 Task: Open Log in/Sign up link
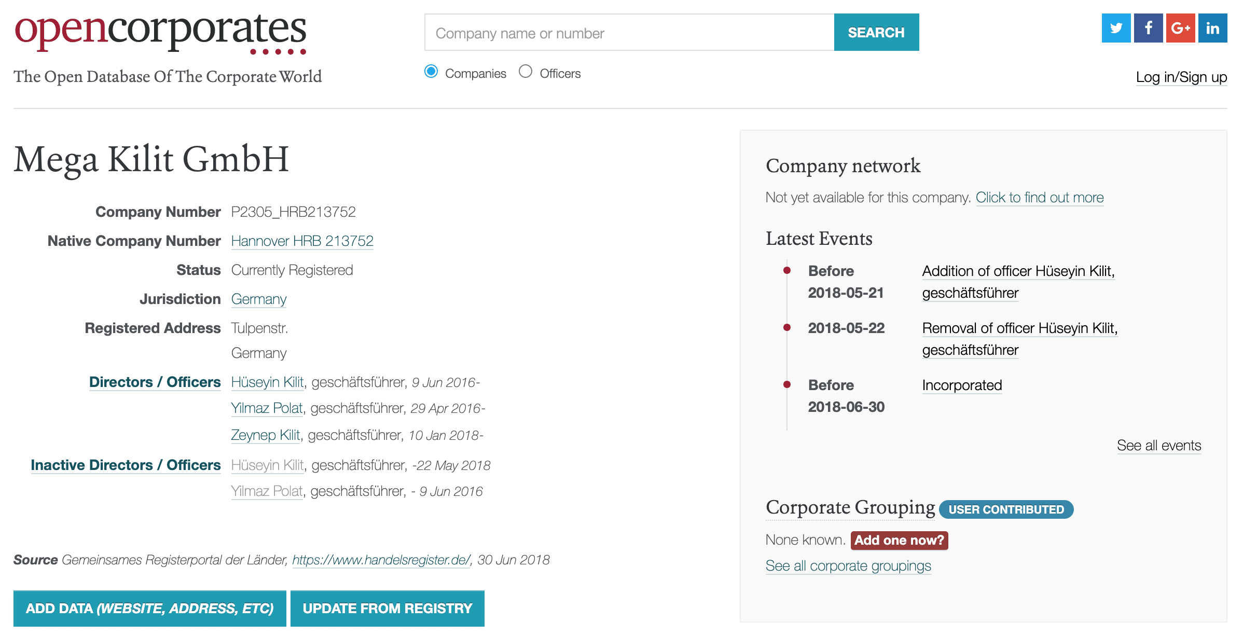1181,77
